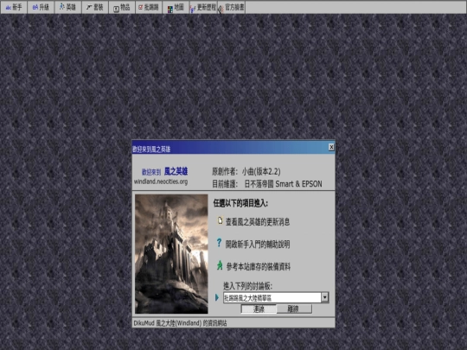
Task: Click status text 'DikuMud 風之大陸(Windland)'
Action: (x=168, y=323)
